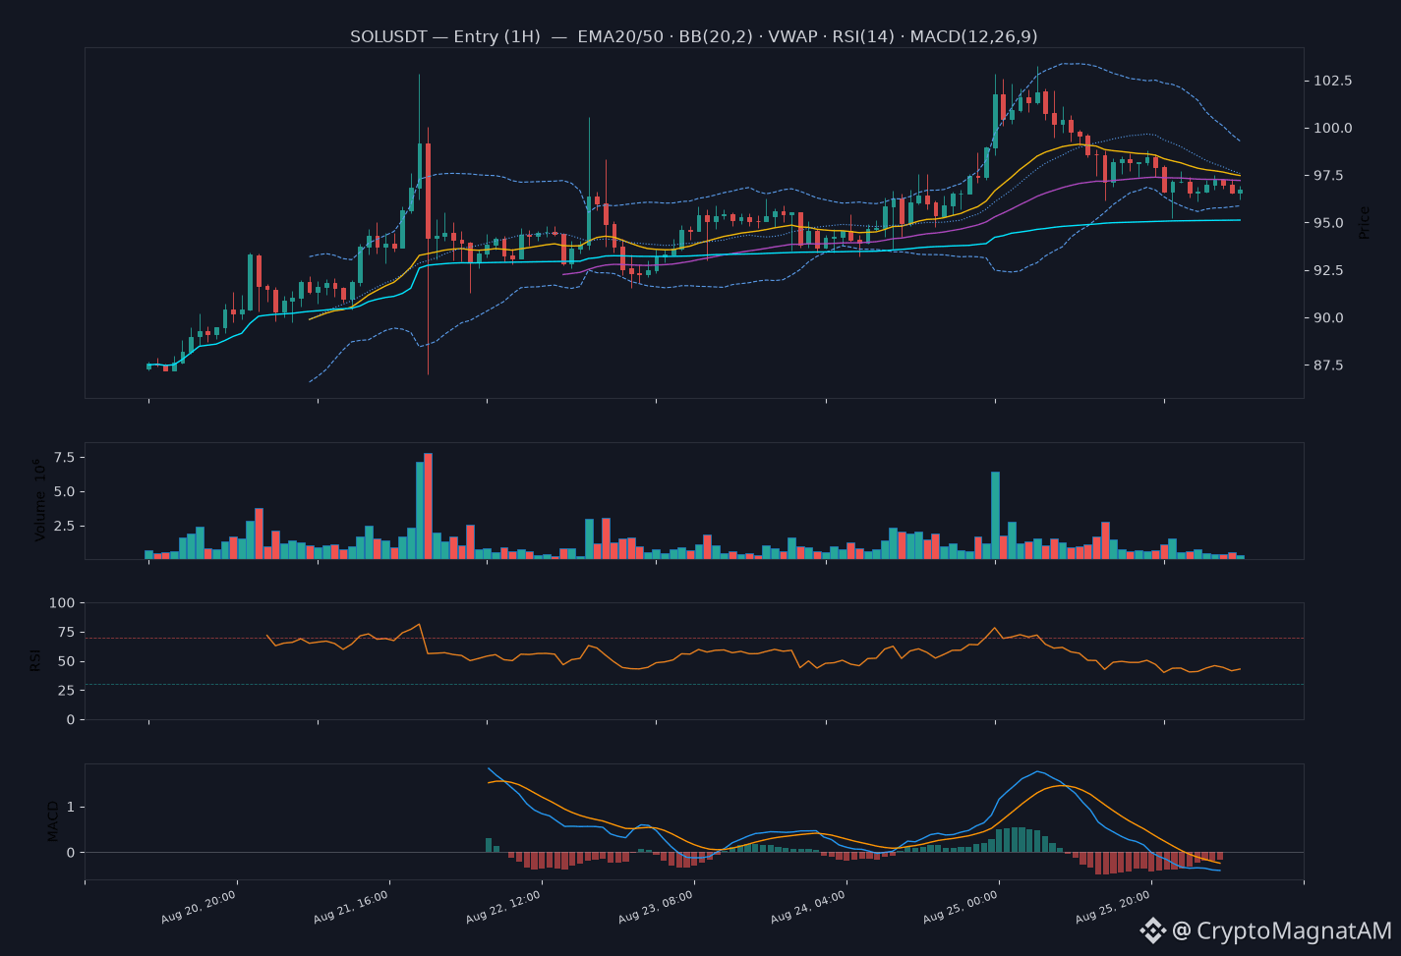The width and height of the screenshot is (1401, 956).
Task: Select the 87.5 price axis tick label
Action: (x=1329, y=366)
